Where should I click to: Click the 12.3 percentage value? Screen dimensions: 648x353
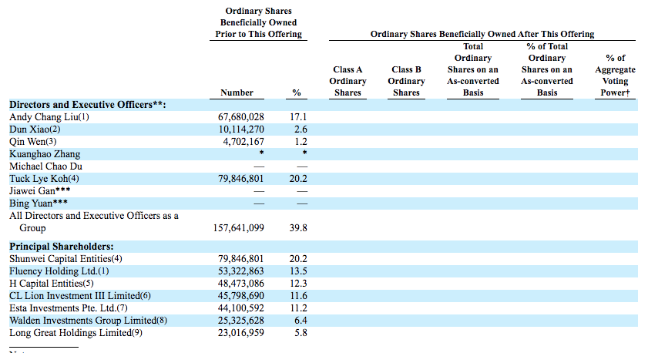coord(298,284)
